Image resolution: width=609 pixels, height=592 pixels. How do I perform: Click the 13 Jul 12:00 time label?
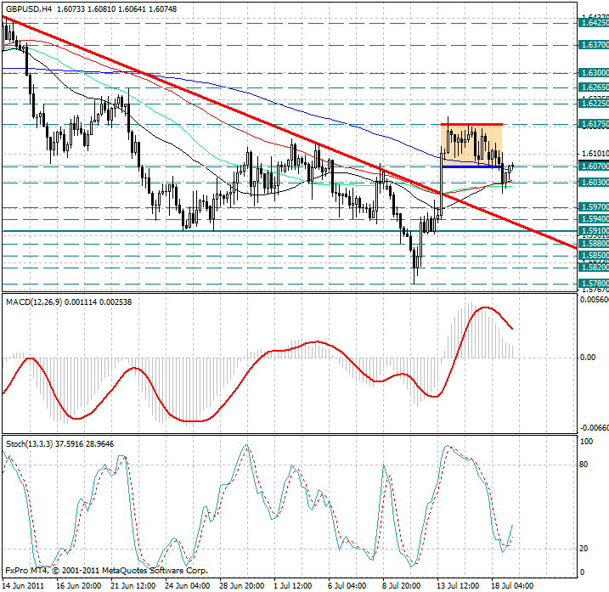point(458,585)
